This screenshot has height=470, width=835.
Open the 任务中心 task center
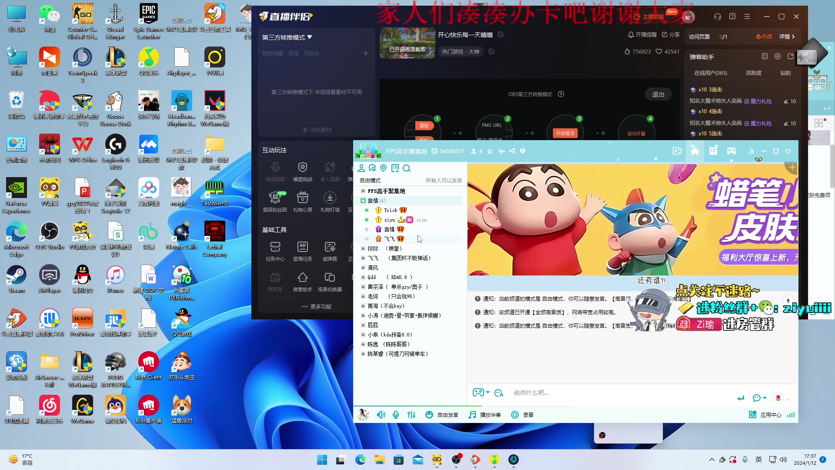tap(275, 251)
